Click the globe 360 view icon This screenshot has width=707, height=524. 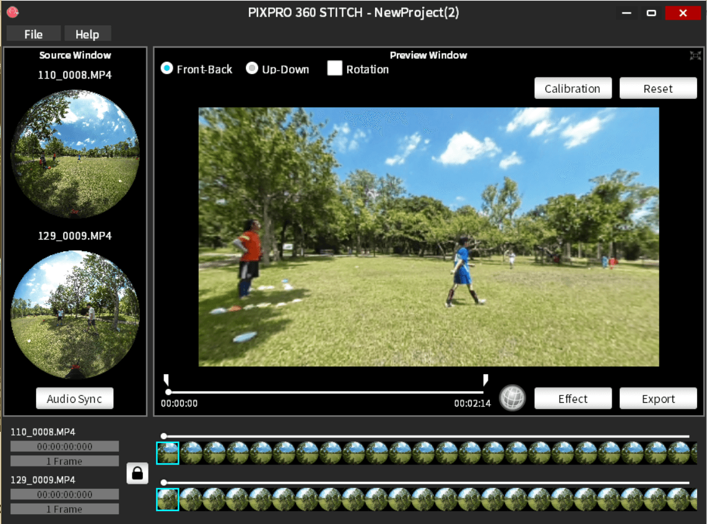(512, 398)
